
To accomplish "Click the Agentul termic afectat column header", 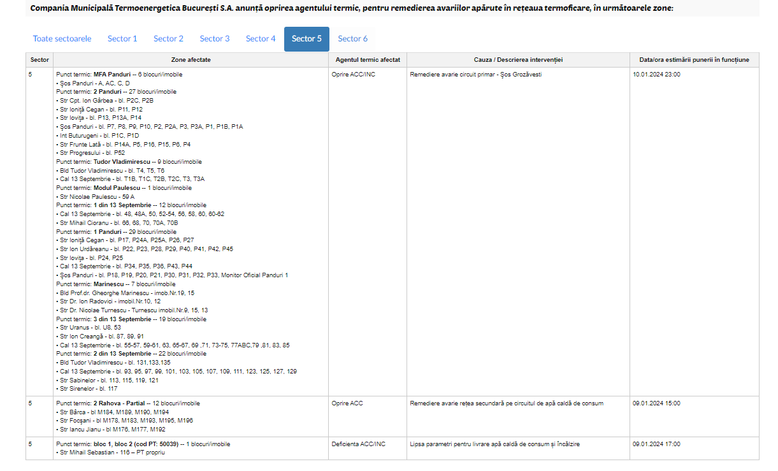I will coord(368,60).
